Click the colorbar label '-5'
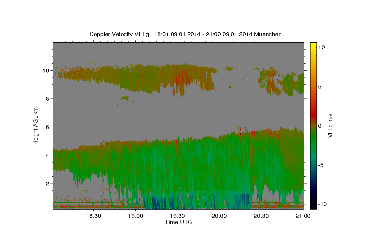 coord(321,165)
